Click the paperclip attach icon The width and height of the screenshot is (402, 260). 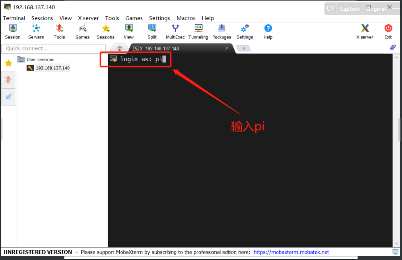pyautogui.click(x=393, y=48)
